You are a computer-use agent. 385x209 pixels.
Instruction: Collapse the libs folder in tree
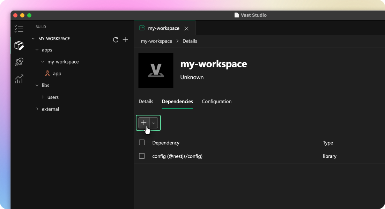(38, 85)
